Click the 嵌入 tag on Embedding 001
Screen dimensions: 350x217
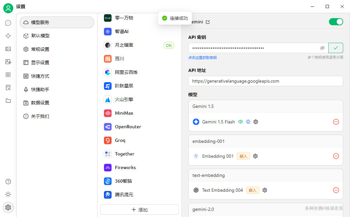(243, 156)
